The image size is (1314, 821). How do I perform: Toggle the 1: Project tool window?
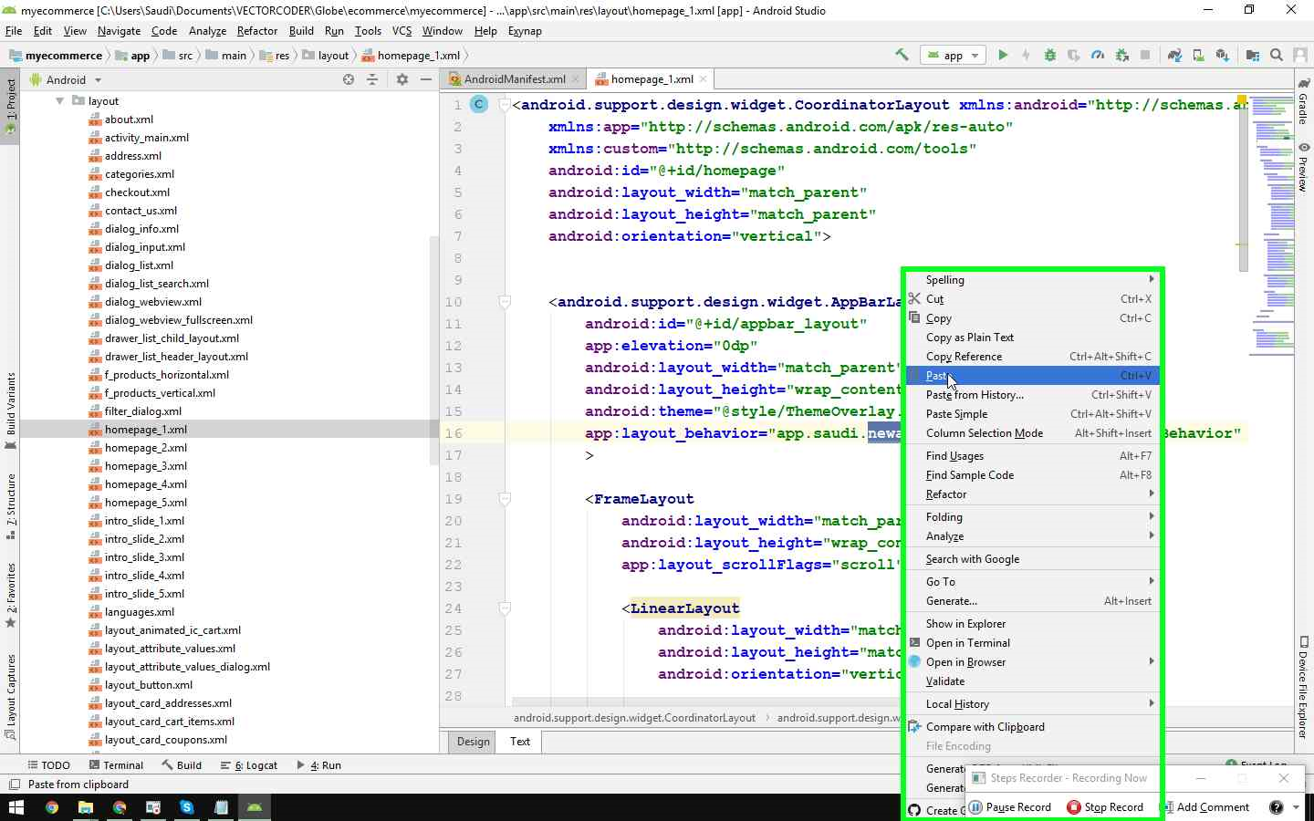pos(10,107)
